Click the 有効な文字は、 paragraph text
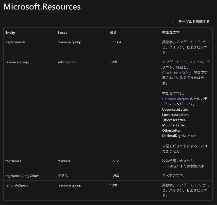The height and width of the screenshot is (205, 217). (x=173, y=94)
